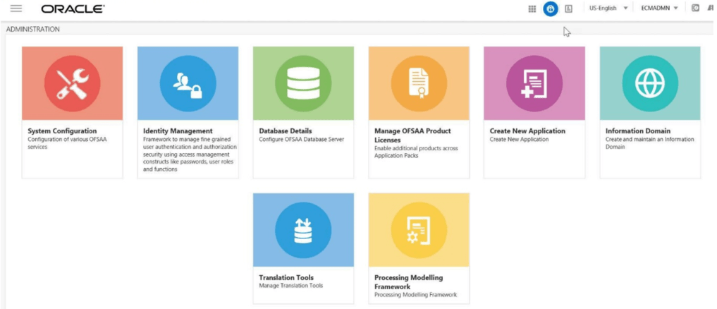This screenshot has width=717, height=309.
Task: Click the Processing Modelling Framework gear icon
Action: [419, 230]
